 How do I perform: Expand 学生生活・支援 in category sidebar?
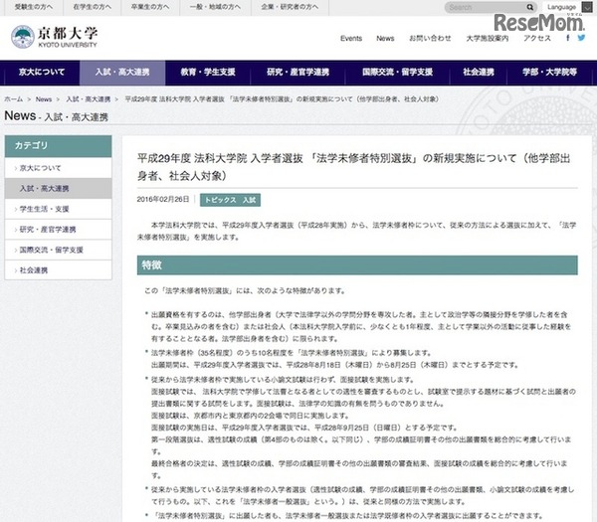coord(59,209)
